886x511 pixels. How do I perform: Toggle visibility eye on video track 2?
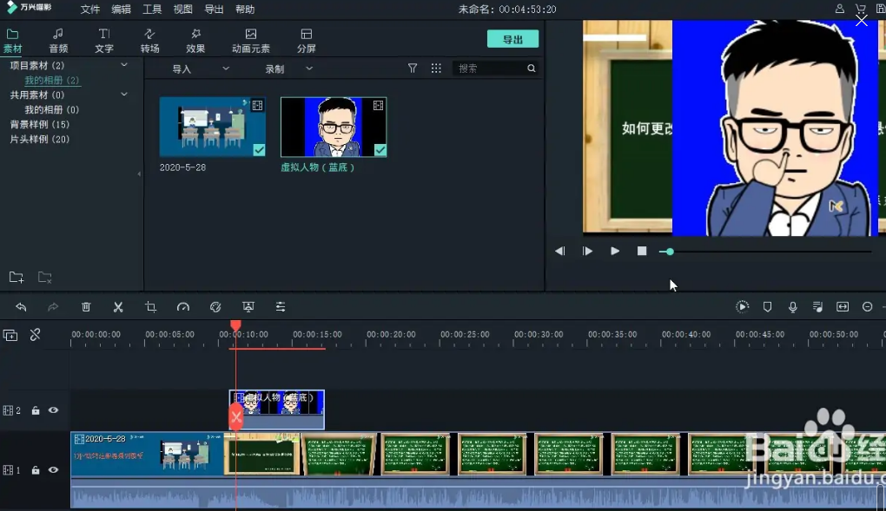click(x=53, y=410)
